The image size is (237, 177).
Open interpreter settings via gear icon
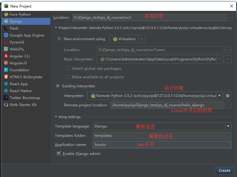point(228,96)
